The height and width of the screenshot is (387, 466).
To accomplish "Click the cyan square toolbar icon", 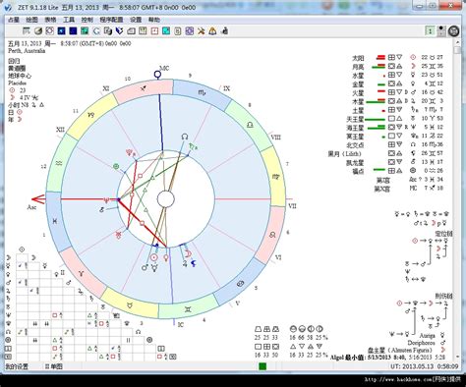I will [166, 31].
